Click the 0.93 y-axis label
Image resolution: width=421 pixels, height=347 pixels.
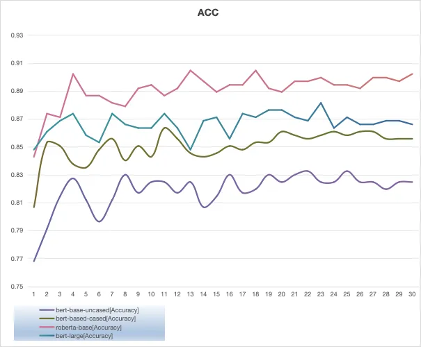[x=17, y=35]
